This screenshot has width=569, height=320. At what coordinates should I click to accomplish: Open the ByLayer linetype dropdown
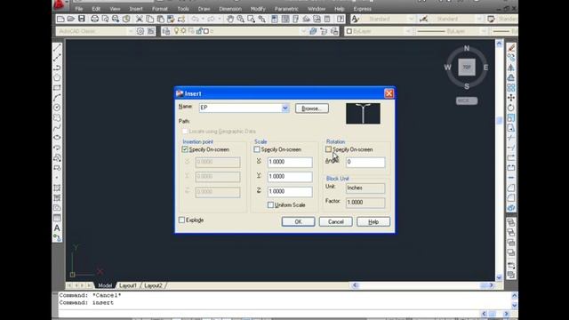(484, 31)
